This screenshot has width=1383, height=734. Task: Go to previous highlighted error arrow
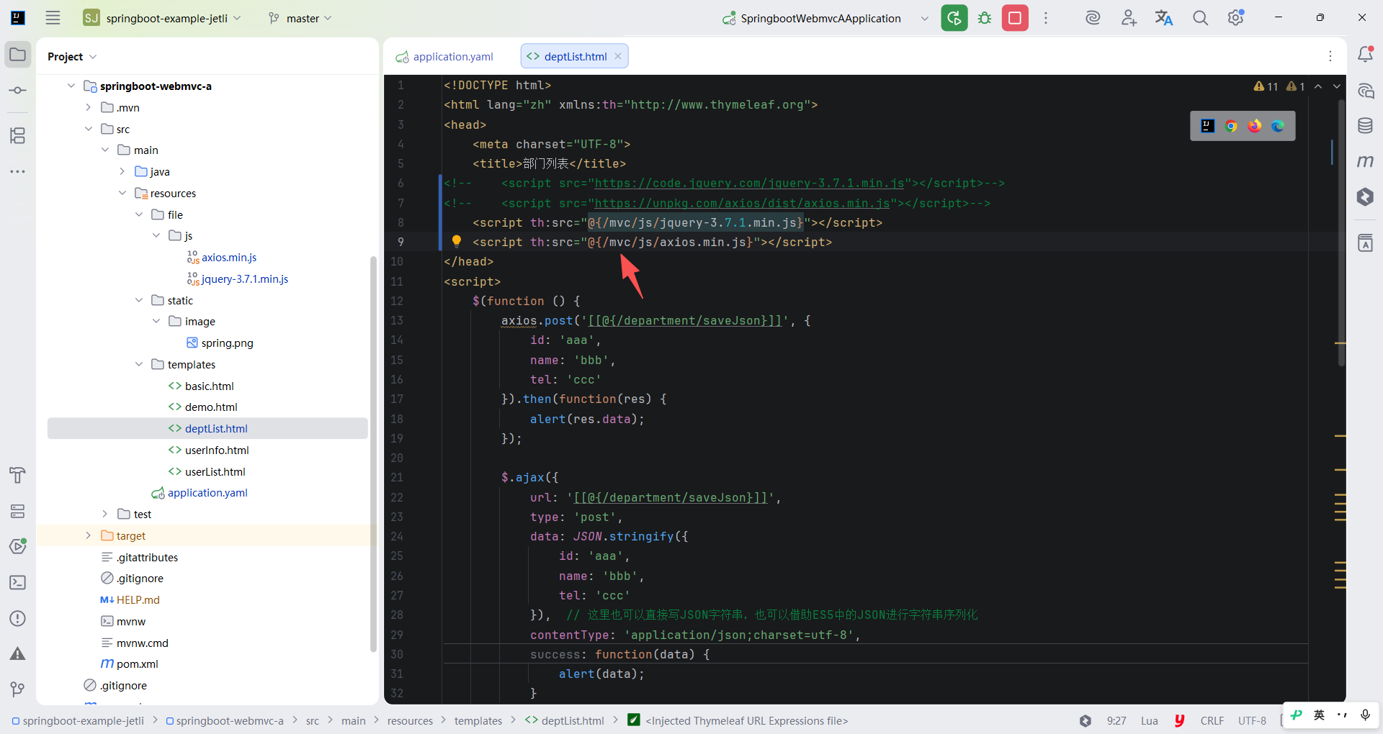click(x=1318, y=86)
